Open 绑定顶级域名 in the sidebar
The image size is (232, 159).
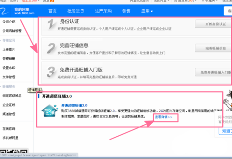point(12,96)
